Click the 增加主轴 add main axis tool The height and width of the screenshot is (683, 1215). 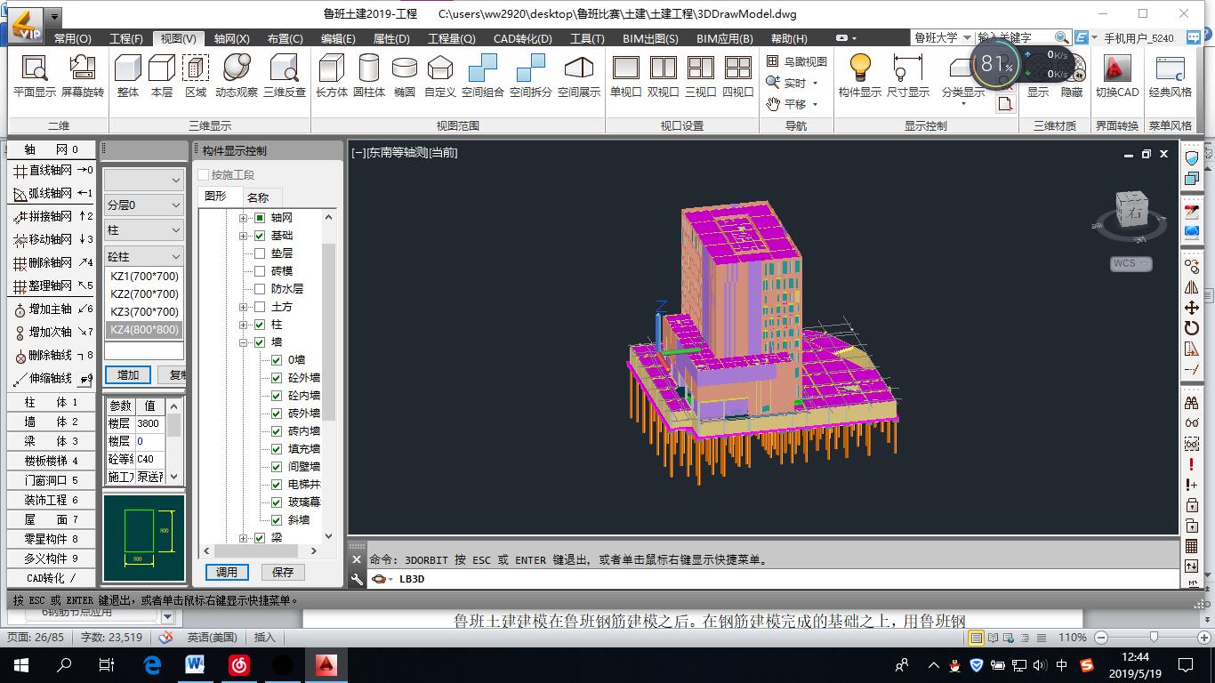point(52,309)
